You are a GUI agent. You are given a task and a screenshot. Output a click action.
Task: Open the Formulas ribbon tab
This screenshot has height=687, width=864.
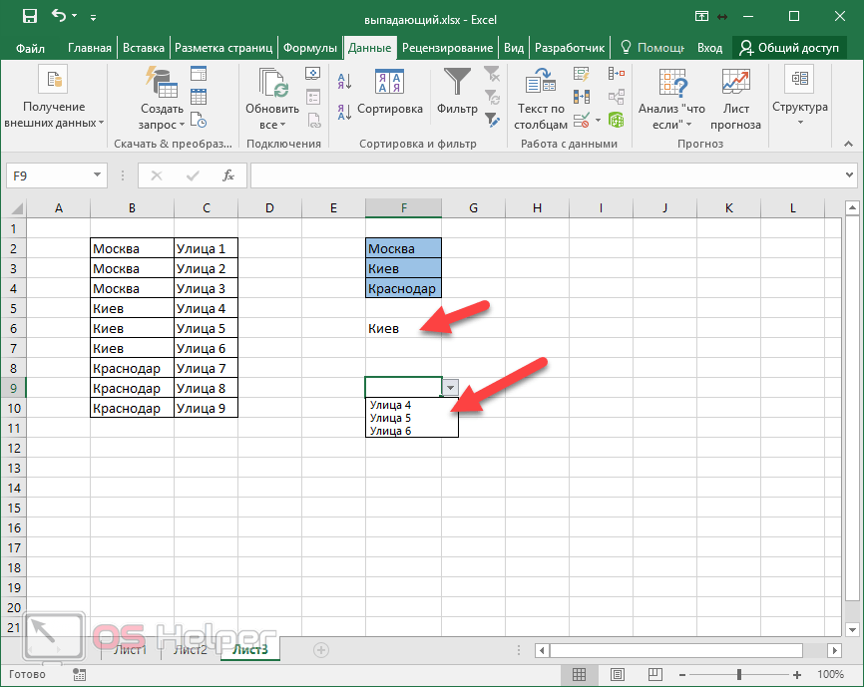[310, 48]
